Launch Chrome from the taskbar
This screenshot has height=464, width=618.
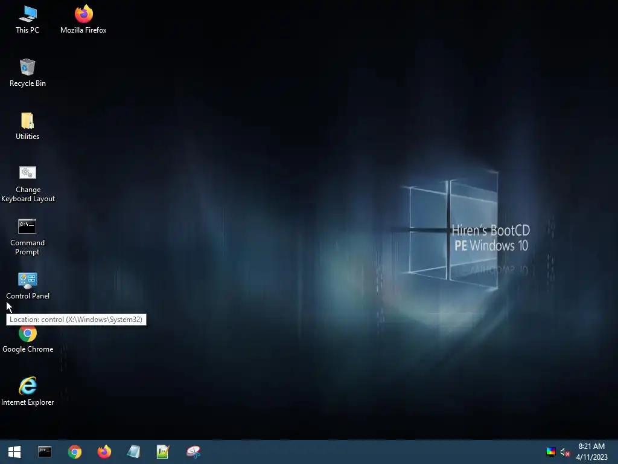click(74, 452)
